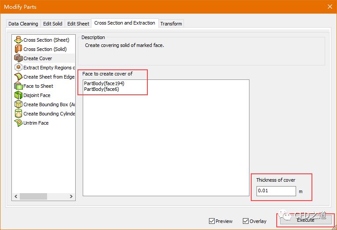The image size is (337, 230).
Task: Click the left arrow of the horizontal scrollbar
Action: (x=16, y=196)
